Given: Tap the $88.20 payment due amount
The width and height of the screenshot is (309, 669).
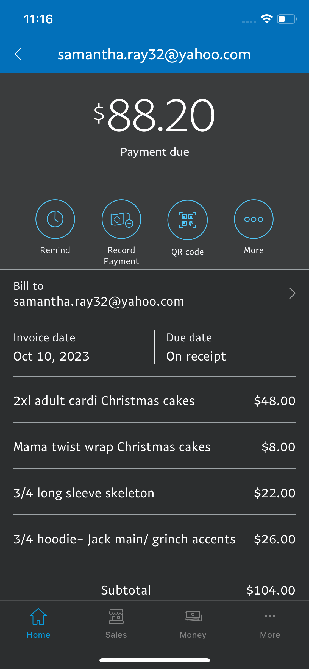Looking at the screenshot, I should (154, 115).
